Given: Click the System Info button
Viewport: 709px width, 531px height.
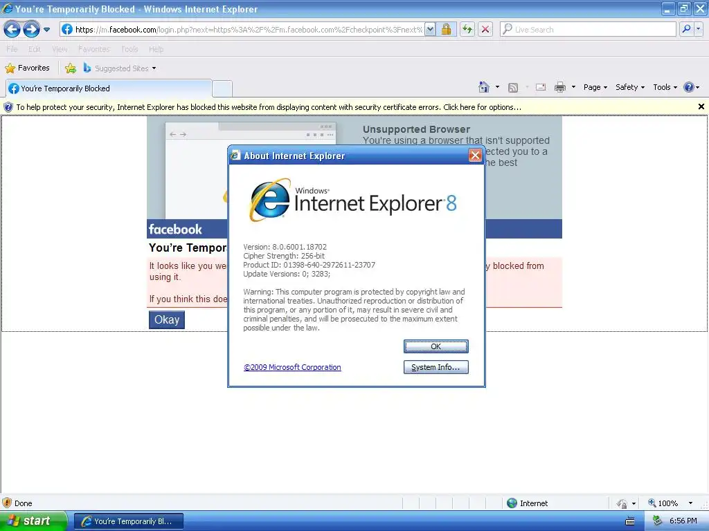Looking at the screenshot, I should pyautogui.click(x=436, y=367).
